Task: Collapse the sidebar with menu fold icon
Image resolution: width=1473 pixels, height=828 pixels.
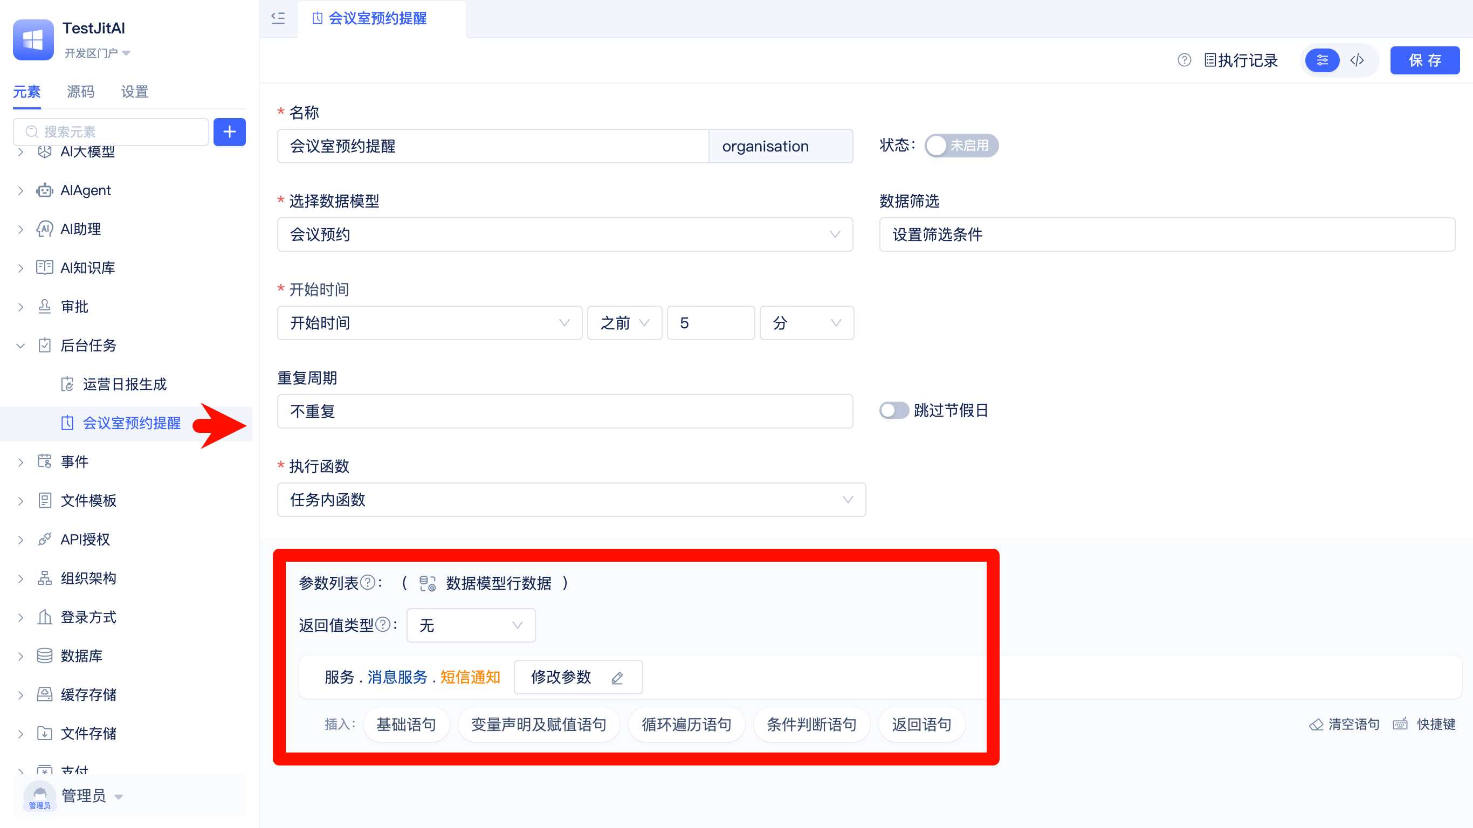Action: [x=278, y=18]
